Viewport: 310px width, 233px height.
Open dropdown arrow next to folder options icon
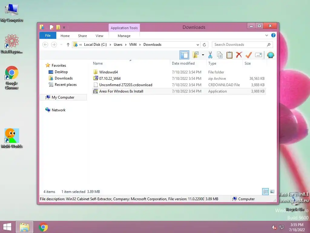click(x=203, y=55)
